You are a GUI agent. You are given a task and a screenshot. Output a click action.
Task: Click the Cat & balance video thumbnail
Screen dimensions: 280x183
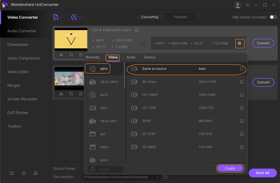pyautogui.click(x=71, y=39)
